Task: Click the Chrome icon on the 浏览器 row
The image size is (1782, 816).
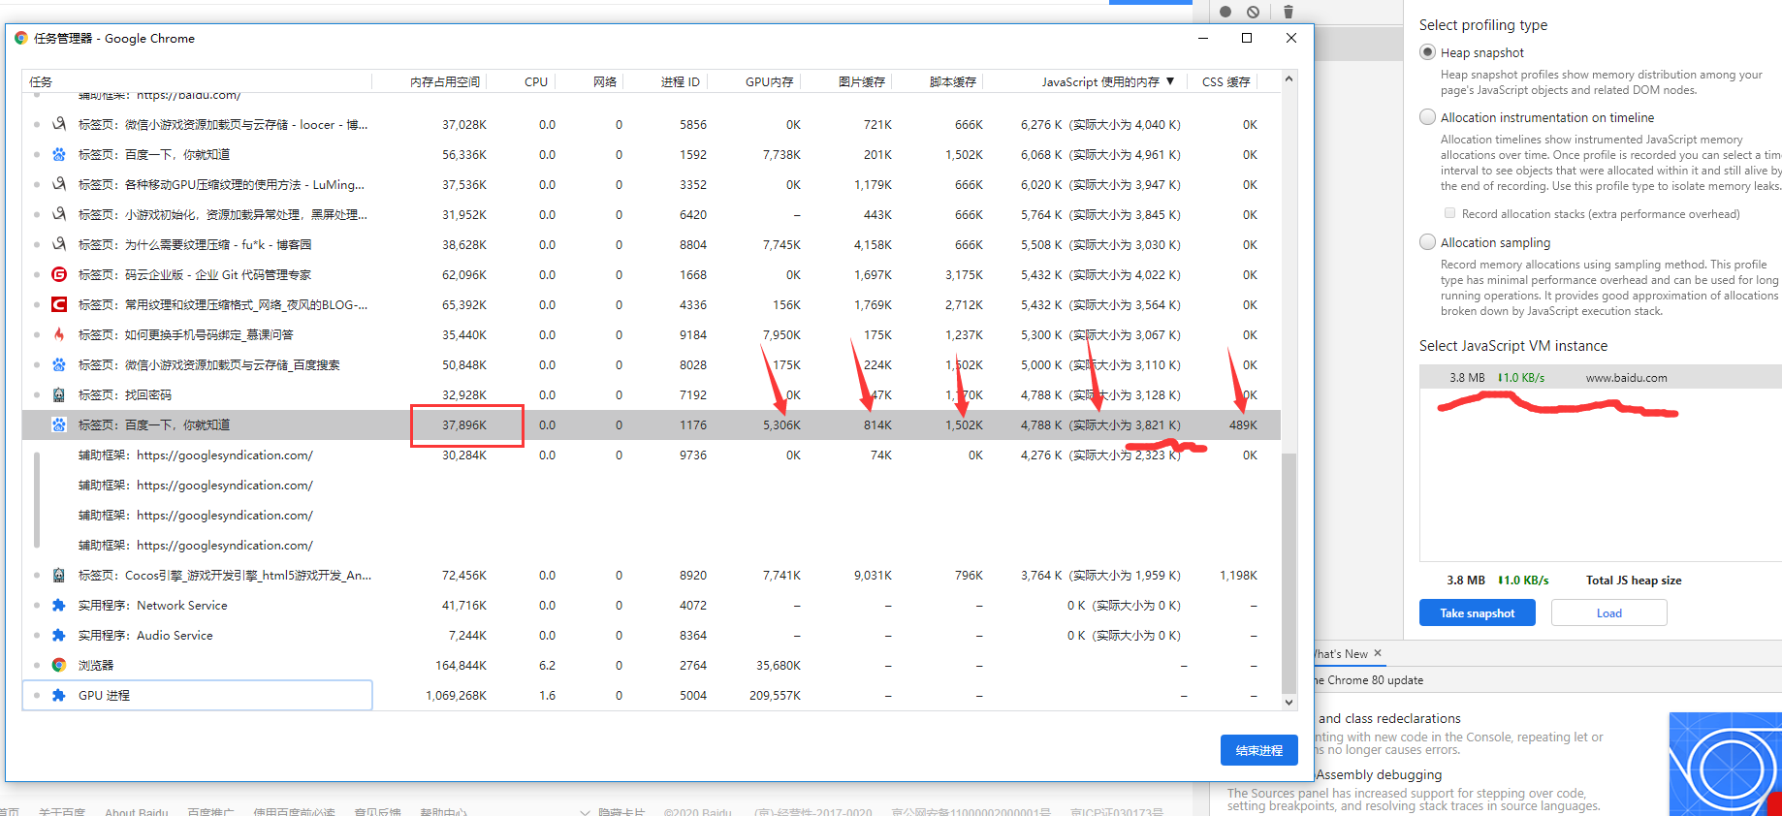Action: click(59, 665)
